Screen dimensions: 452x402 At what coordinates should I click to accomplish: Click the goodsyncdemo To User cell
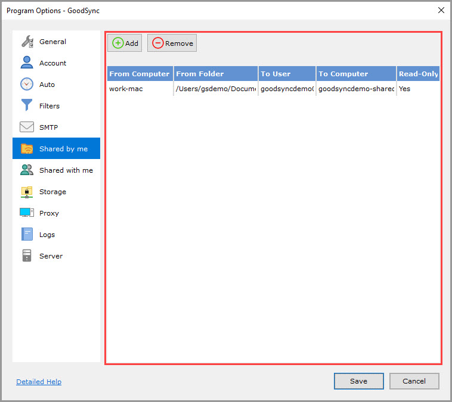click(x=287, y=89)
